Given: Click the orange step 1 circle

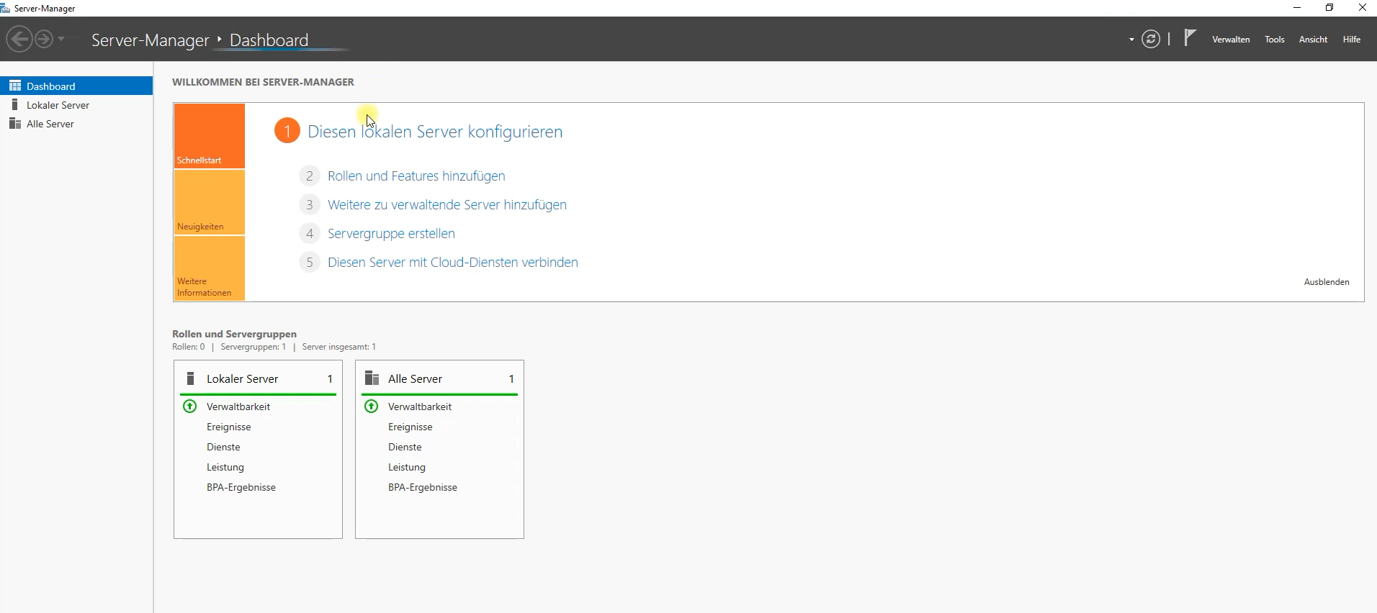Looking at the screenshot, I should coord(287,131).
